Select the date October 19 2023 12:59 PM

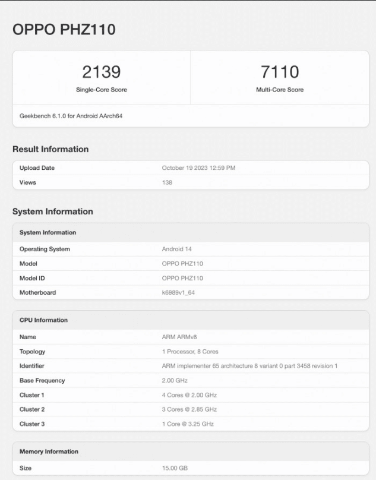tap(198, 168)
